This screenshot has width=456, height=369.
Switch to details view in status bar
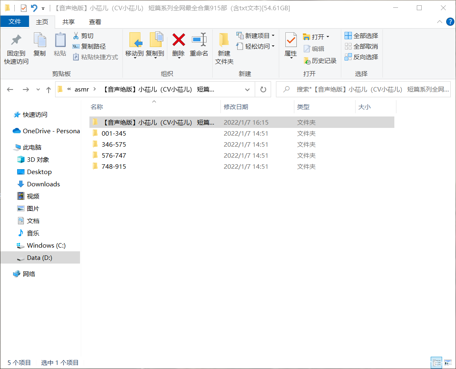(436, 363)
